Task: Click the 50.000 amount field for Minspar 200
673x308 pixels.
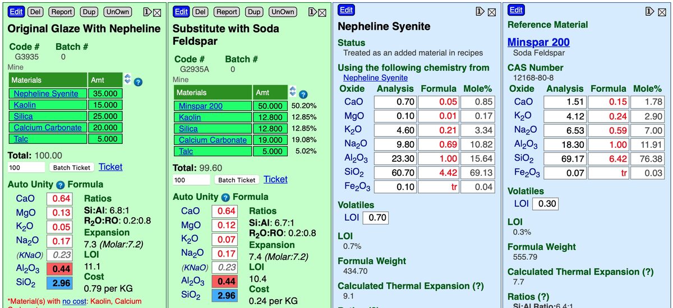Action: coord(270,106)
